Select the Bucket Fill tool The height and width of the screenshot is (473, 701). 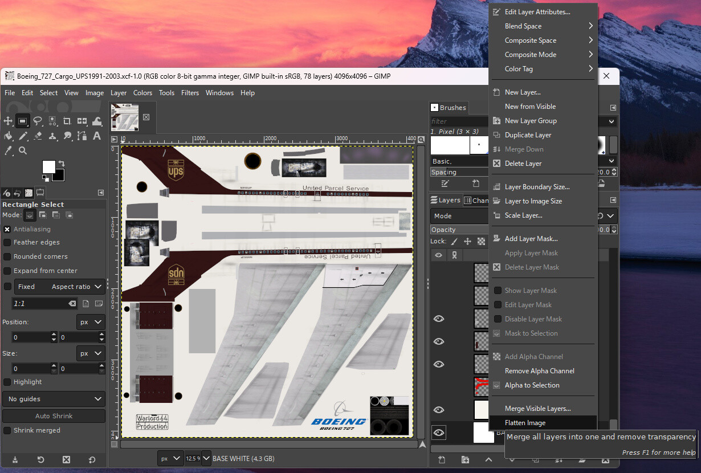point(9,136)
